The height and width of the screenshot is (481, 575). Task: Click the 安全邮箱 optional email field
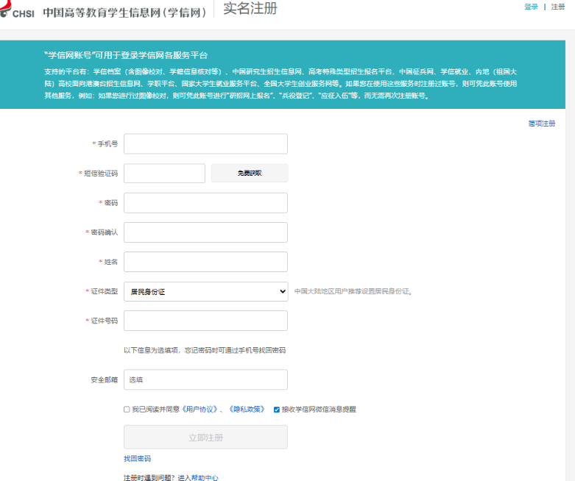(205, 380)
